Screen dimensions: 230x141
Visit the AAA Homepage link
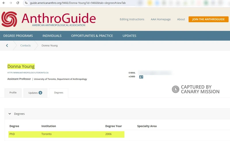coord(161,19)
